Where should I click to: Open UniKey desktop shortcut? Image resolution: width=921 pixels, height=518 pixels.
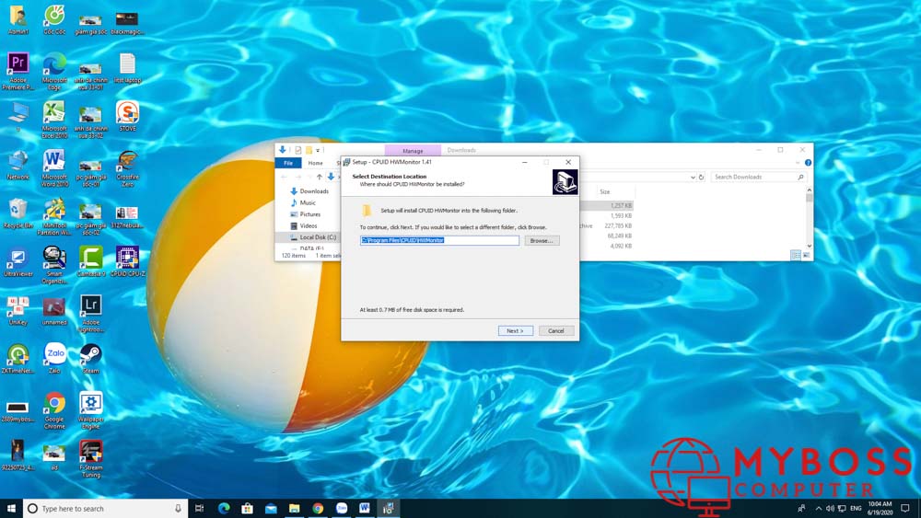[17, 310]
